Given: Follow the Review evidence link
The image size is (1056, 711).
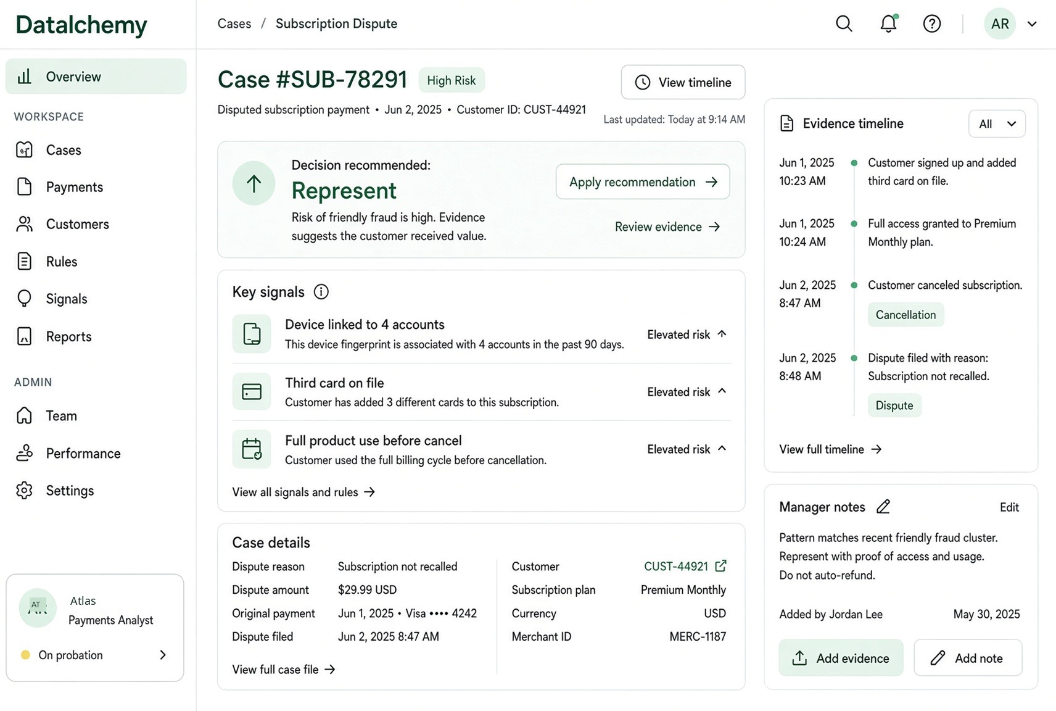Looking at the screenshot, I should tap(667, 227).
